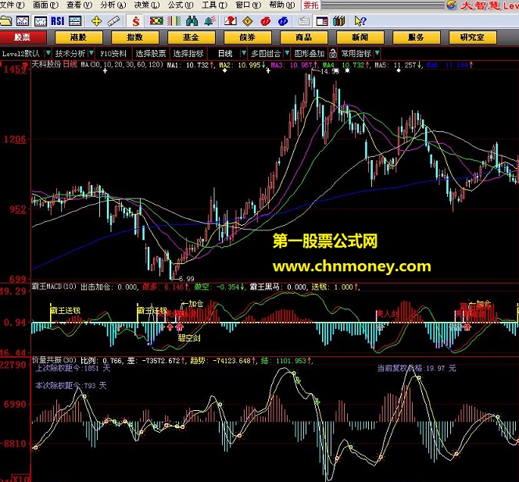Select the 指数 category button
This screenshot has height=482, width=519.
(135, 37)
